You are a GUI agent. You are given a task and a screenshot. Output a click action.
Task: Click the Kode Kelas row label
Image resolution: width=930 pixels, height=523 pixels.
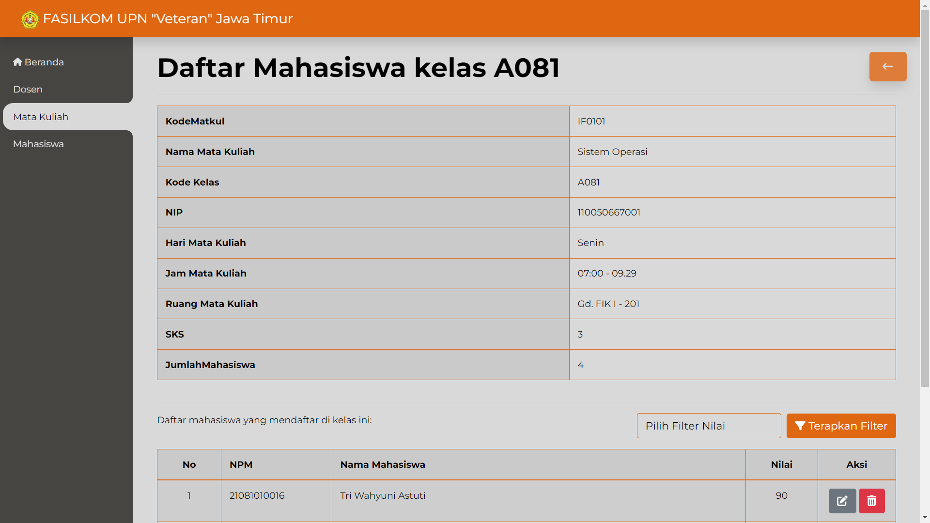click(x=192, y=182)
